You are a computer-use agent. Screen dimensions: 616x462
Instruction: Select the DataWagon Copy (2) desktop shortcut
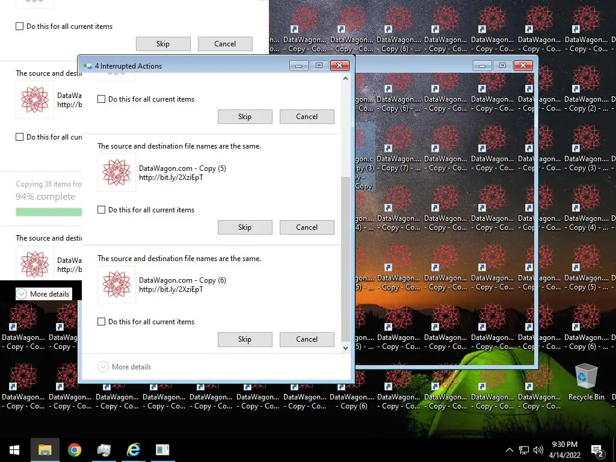tap(586, 89)
